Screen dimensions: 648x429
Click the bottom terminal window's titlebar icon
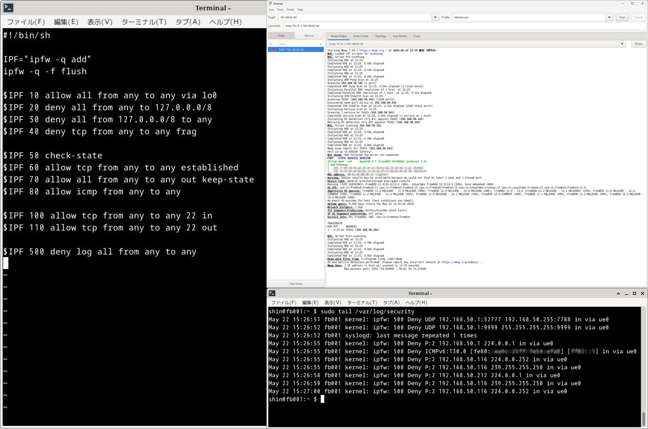point(272,294)
